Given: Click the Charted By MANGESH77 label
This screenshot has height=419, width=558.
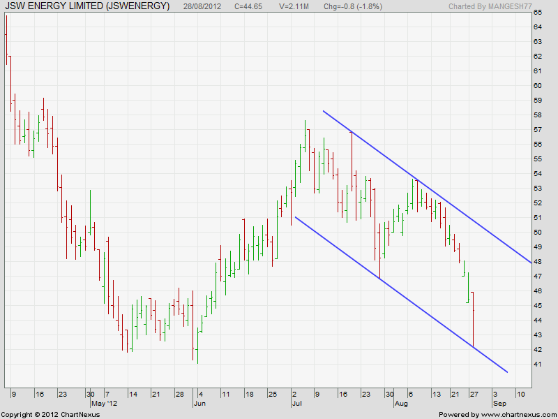Looking at the screenshot, I should point(490,6).
